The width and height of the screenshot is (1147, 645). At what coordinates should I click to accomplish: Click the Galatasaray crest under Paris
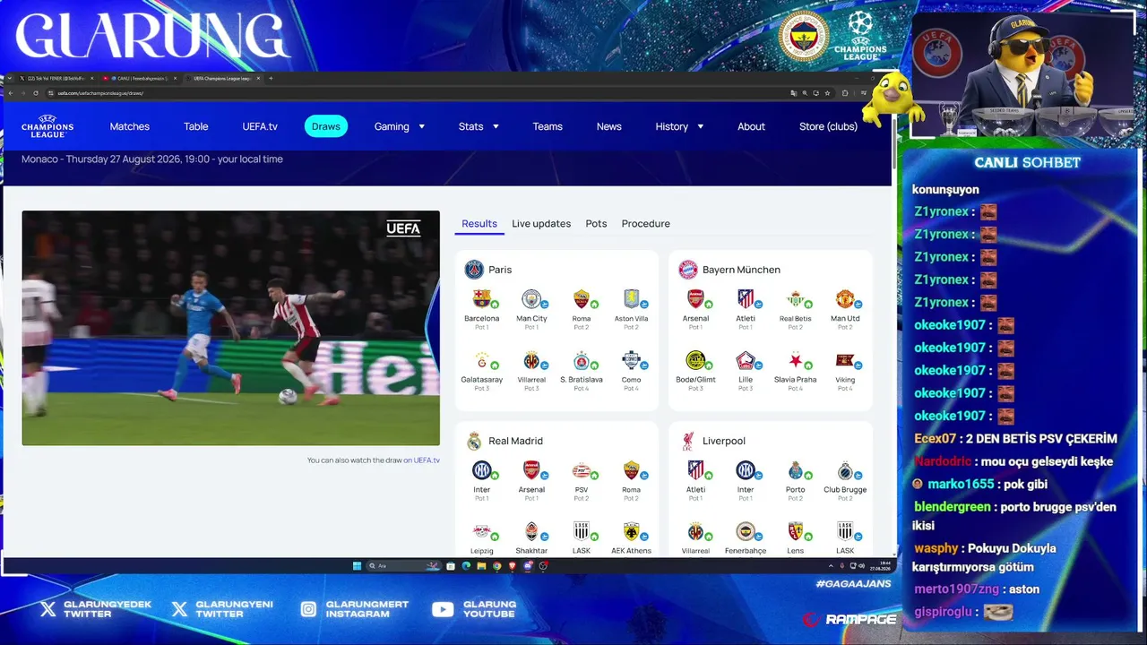pos(481,360)
